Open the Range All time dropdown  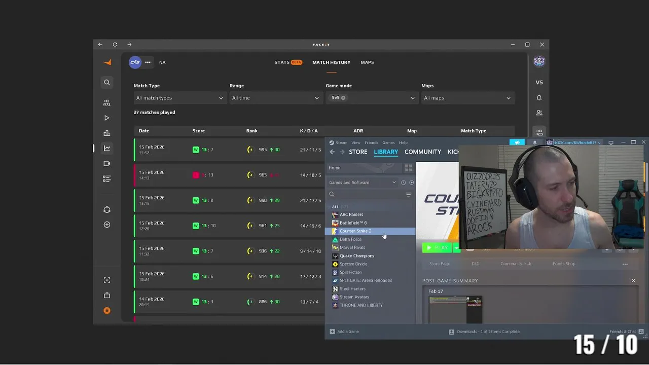275,98
